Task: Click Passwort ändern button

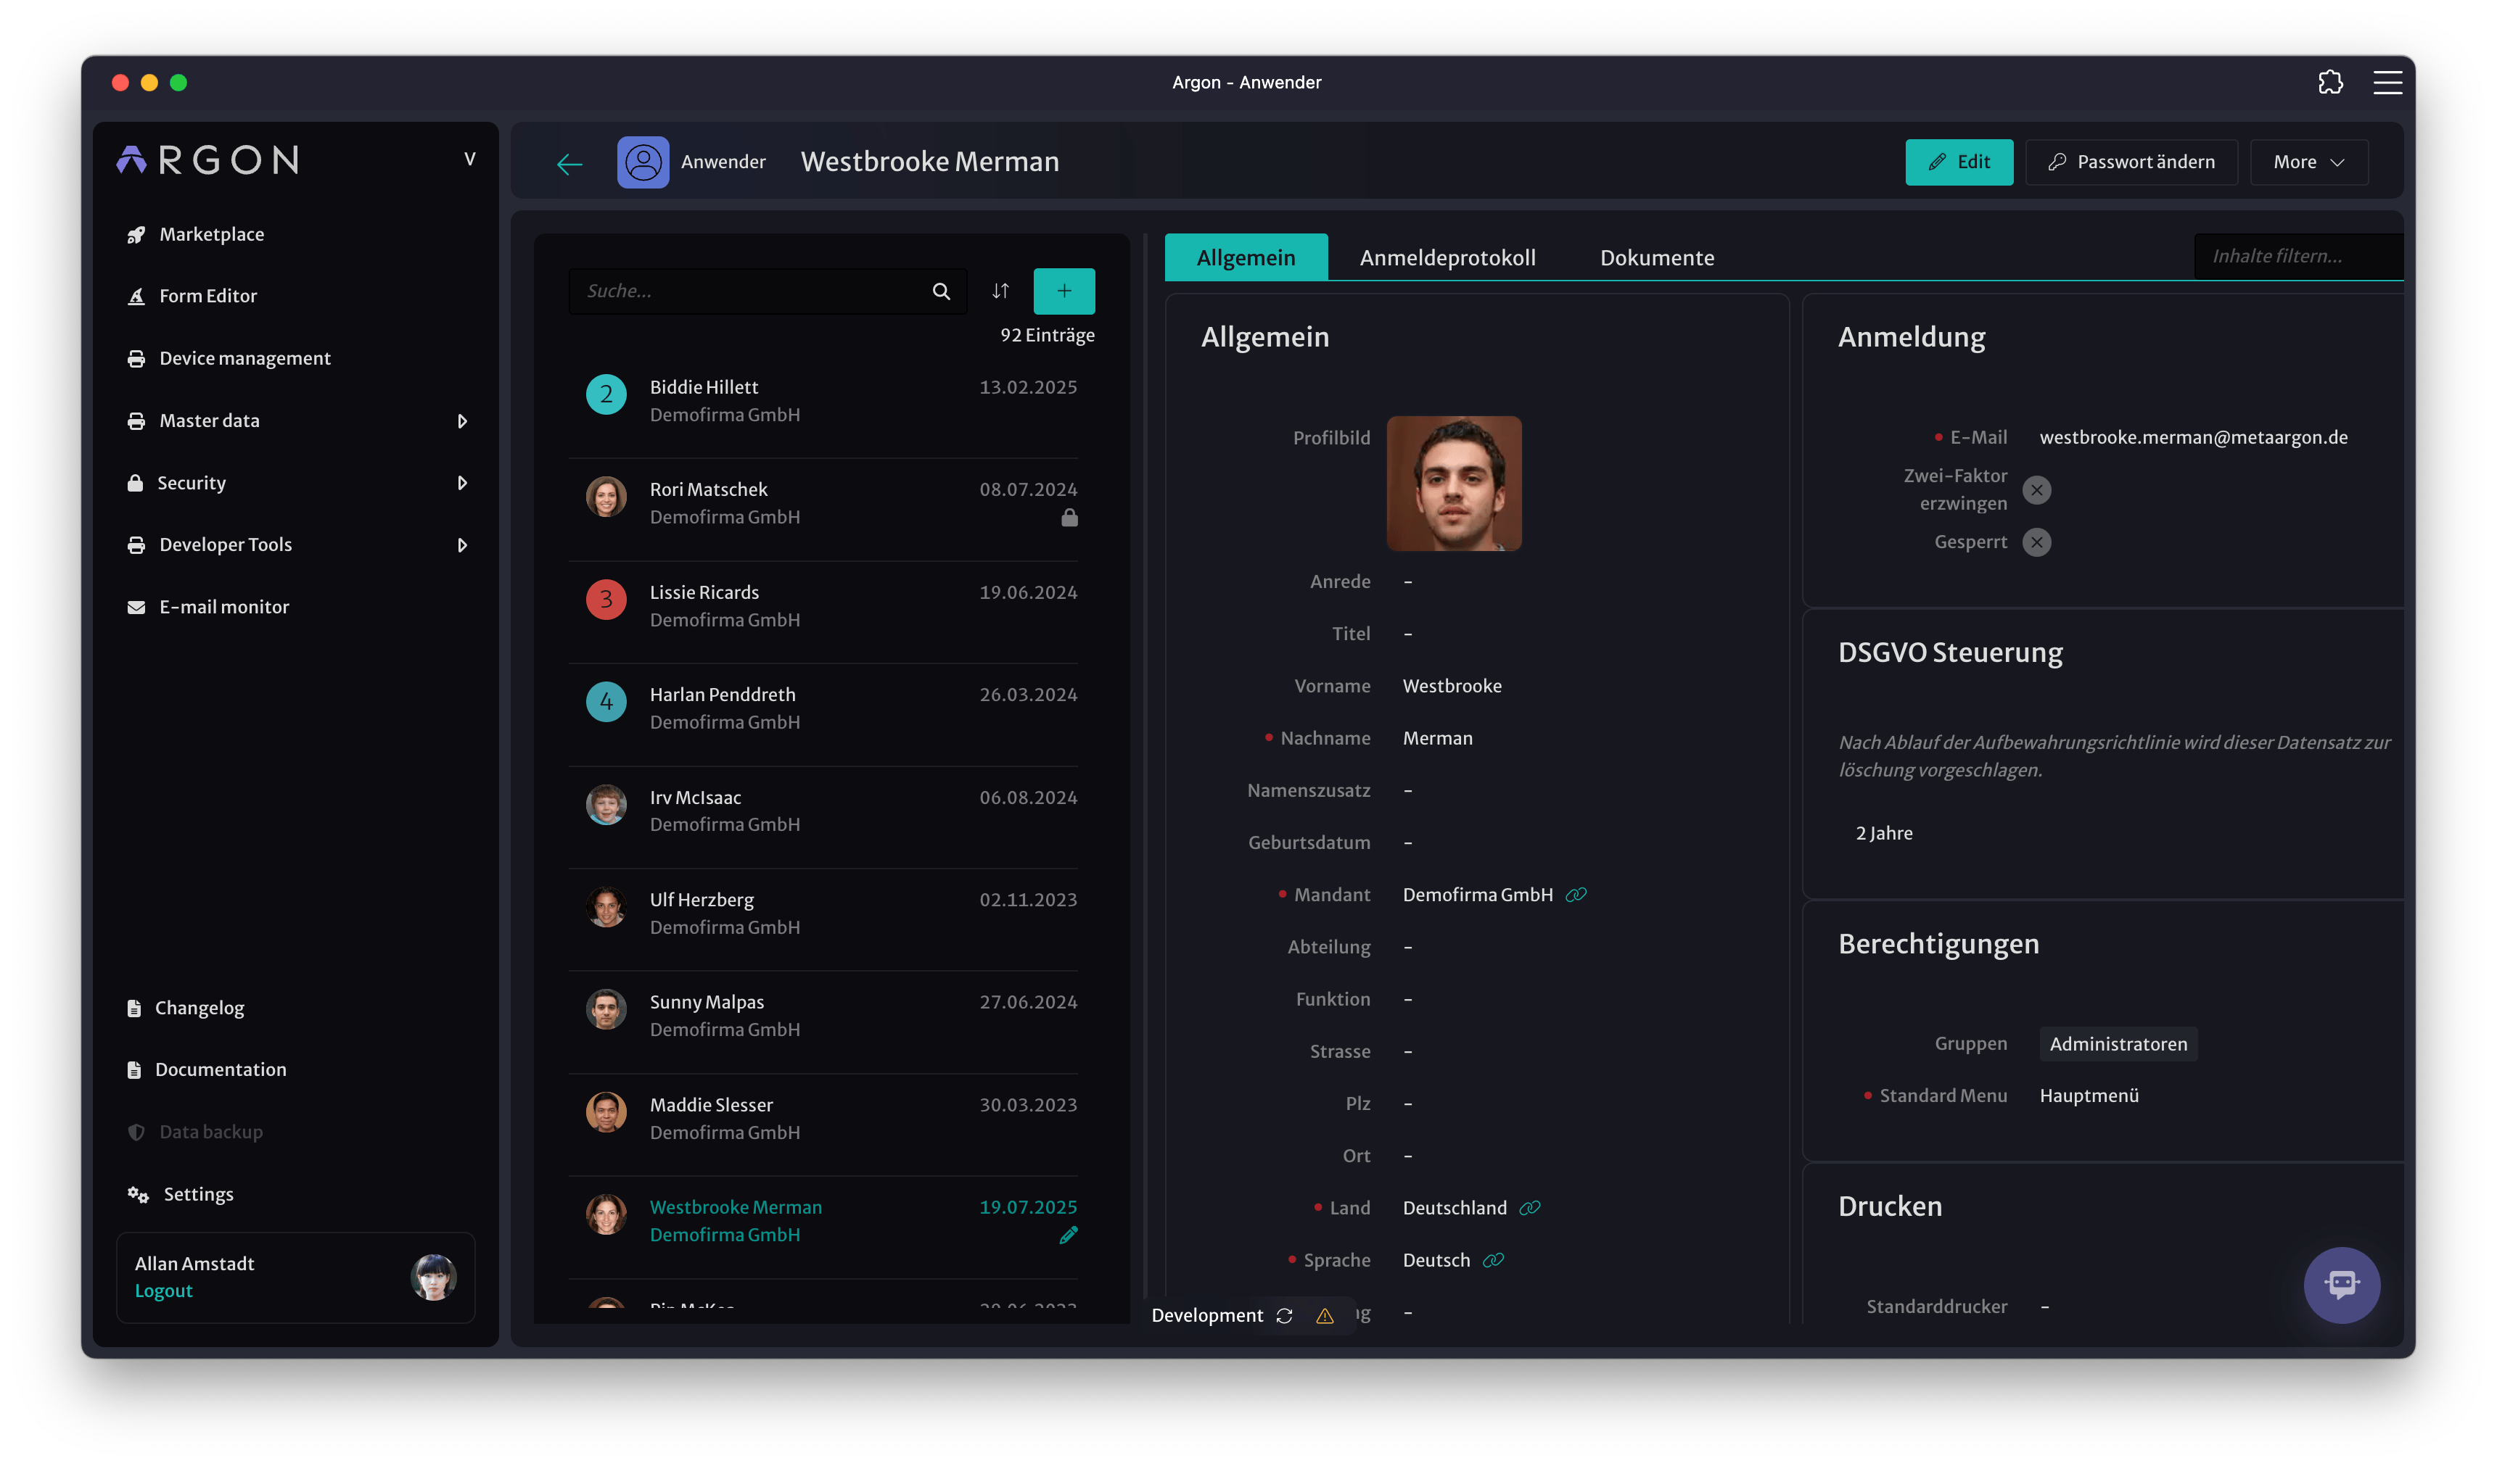Action: pos(2131,162)
